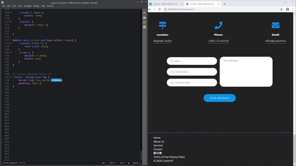Image resolution: width=296 pixels, height=166 pixels.
Task: Open Navigate menu in Brackets
Action: click(28, 6)
